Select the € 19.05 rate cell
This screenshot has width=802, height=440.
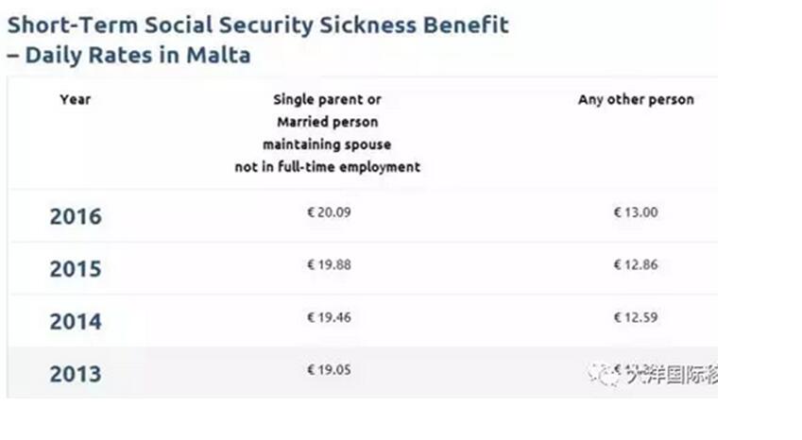pyautogui.click(x=329, y=370)
